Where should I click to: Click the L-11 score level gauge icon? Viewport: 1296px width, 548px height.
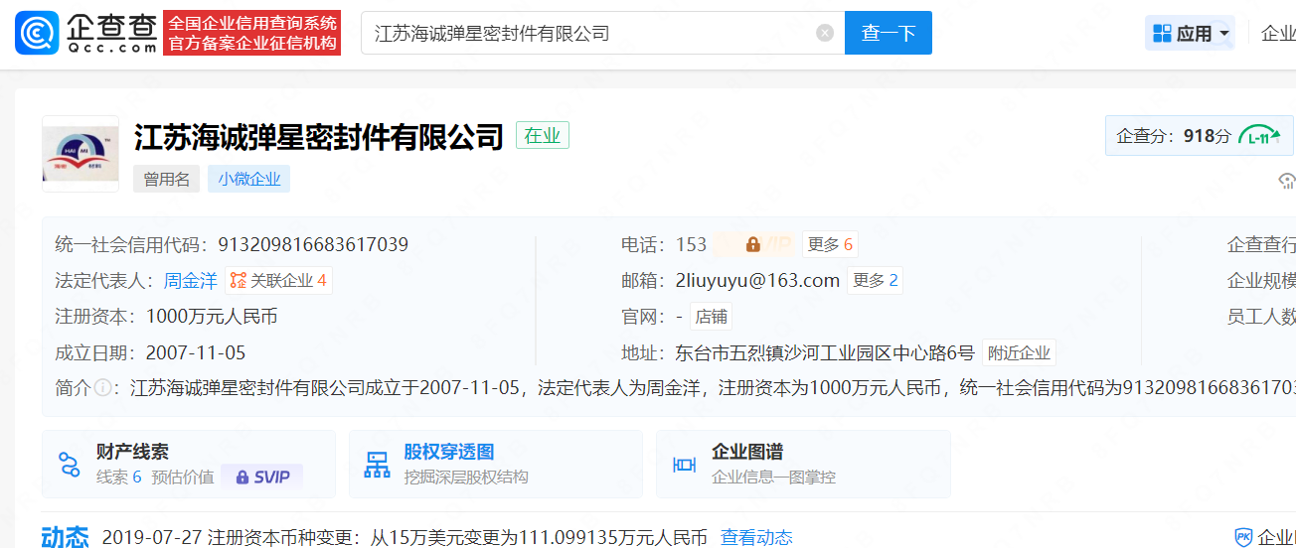[1260, 136]
